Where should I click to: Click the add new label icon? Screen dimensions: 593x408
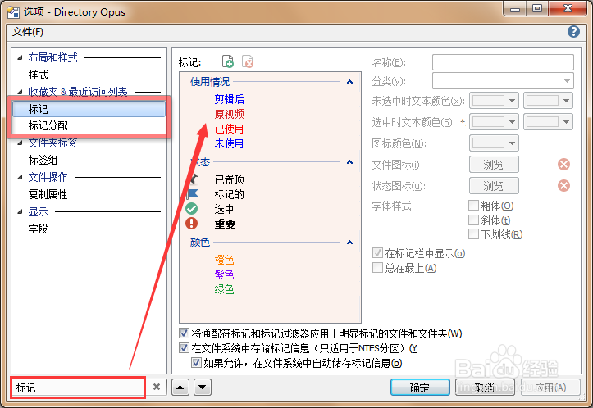tap(228, 61)
